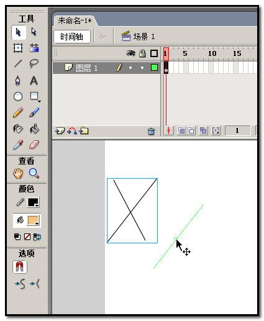The height and width of the screenshot is (321, 264).
Task: Open Modify Onion Markers menu
Action: (x=216, y=130)
